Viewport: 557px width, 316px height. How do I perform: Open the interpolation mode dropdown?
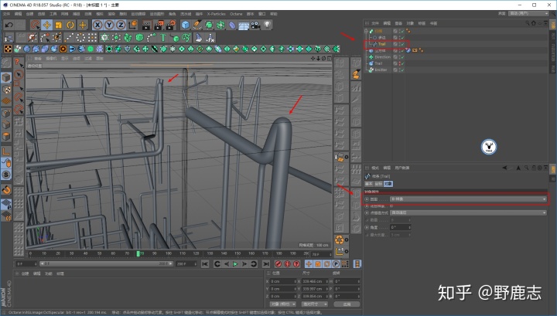tap(468, 212)
